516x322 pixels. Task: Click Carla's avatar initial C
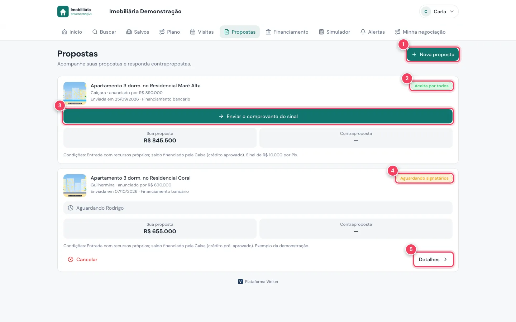(x=426, y=11)
